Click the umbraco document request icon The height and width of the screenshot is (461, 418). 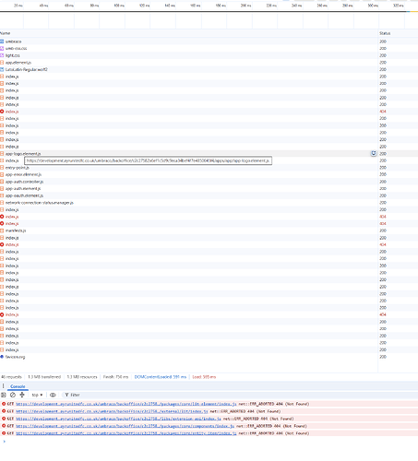click(2, 41)
